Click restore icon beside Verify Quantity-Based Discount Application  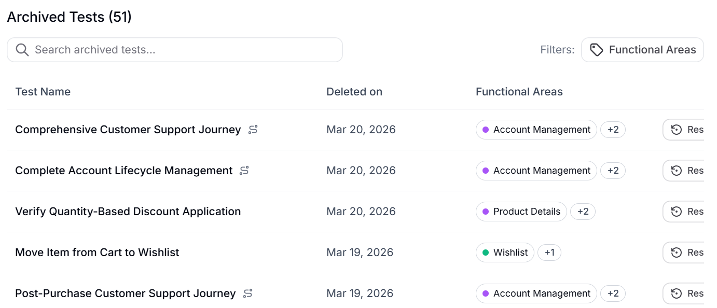[677, 212]
